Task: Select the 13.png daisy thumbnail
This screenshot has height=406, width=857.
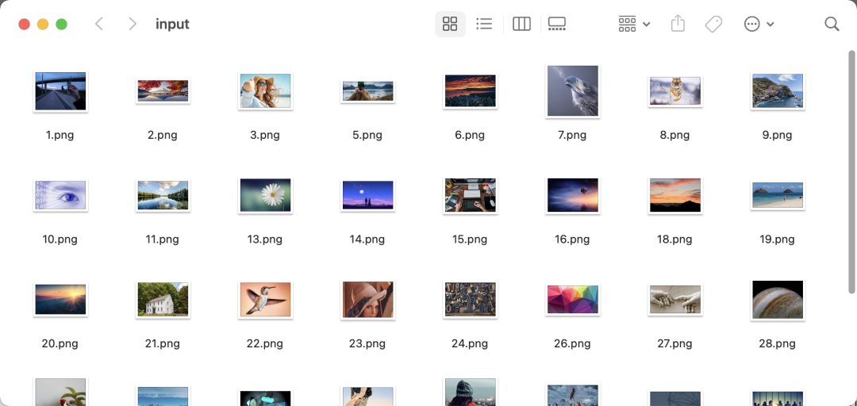Action: click(265, 196)
